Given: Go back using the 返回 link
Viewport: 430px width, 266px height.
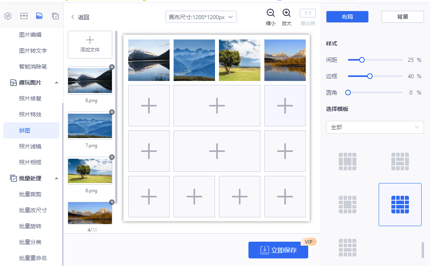Looking at the screenshot, I should pyautogui.click(x=80, y=18).
